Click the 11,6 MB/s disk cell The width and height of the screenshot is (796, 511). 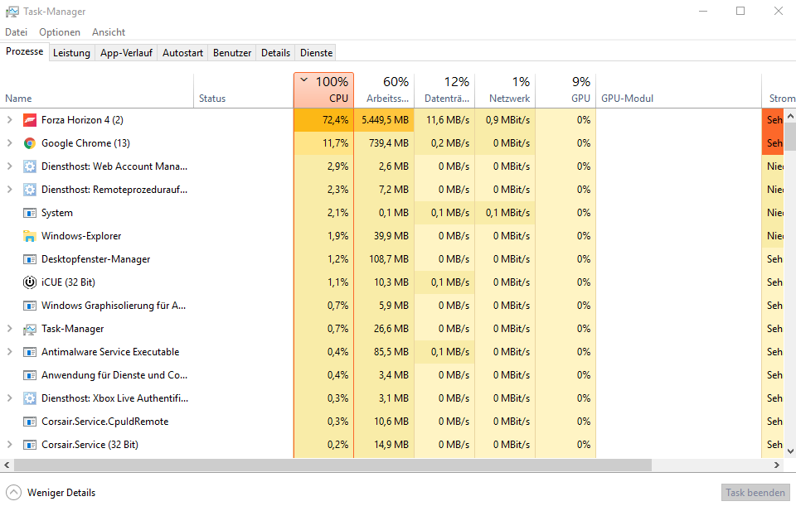coord(444,120)
